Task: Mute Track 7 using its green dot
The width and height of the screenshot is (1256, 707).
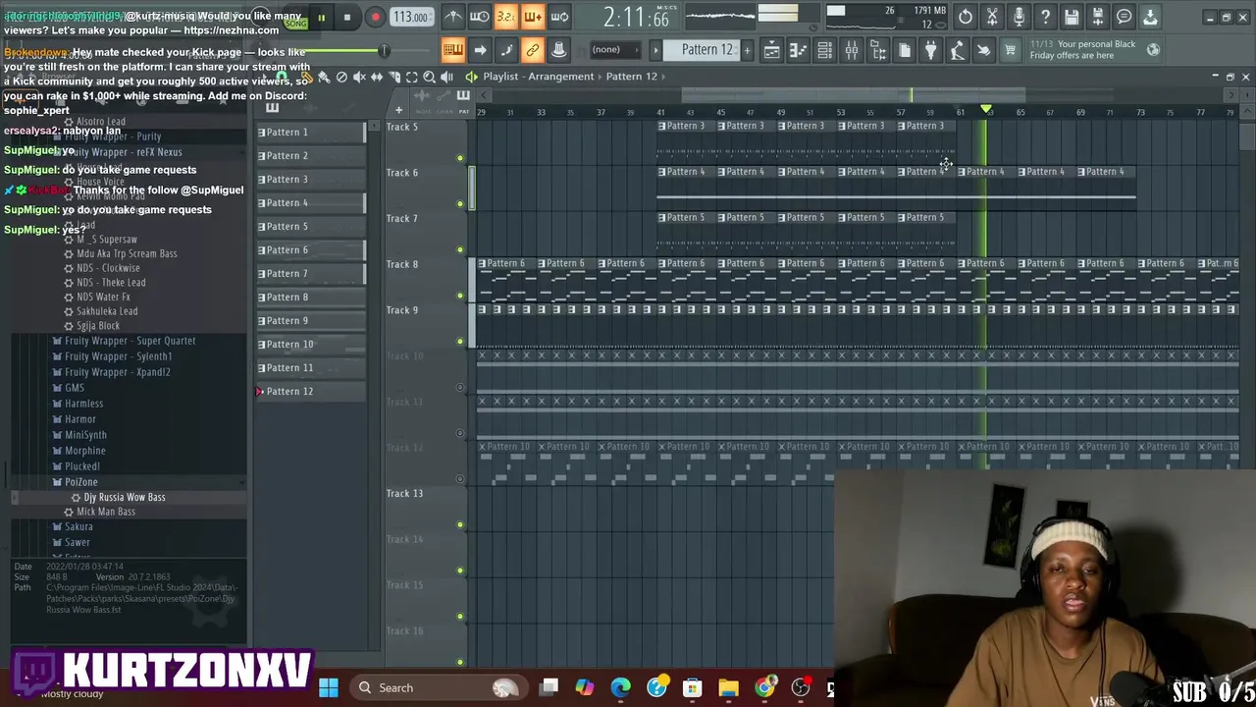Action: tap(460, 249)
